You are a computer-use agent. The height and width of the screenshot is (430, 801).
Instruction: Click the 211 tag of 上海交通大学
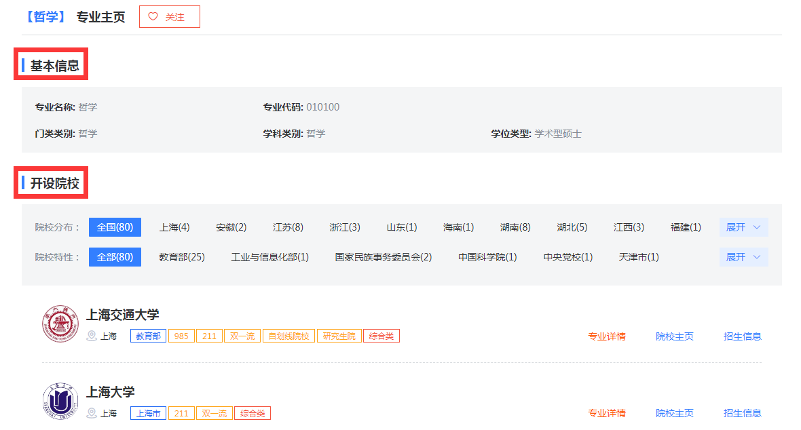click(210, 336)
